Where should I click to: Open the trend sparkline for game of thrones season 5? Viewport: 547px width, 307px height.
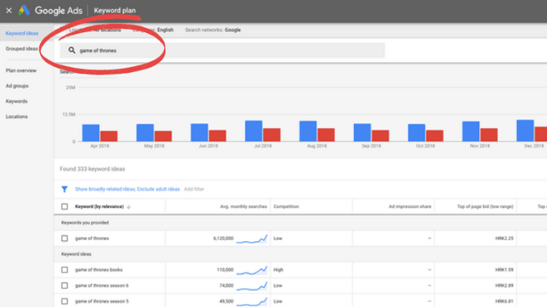[252, 302]
